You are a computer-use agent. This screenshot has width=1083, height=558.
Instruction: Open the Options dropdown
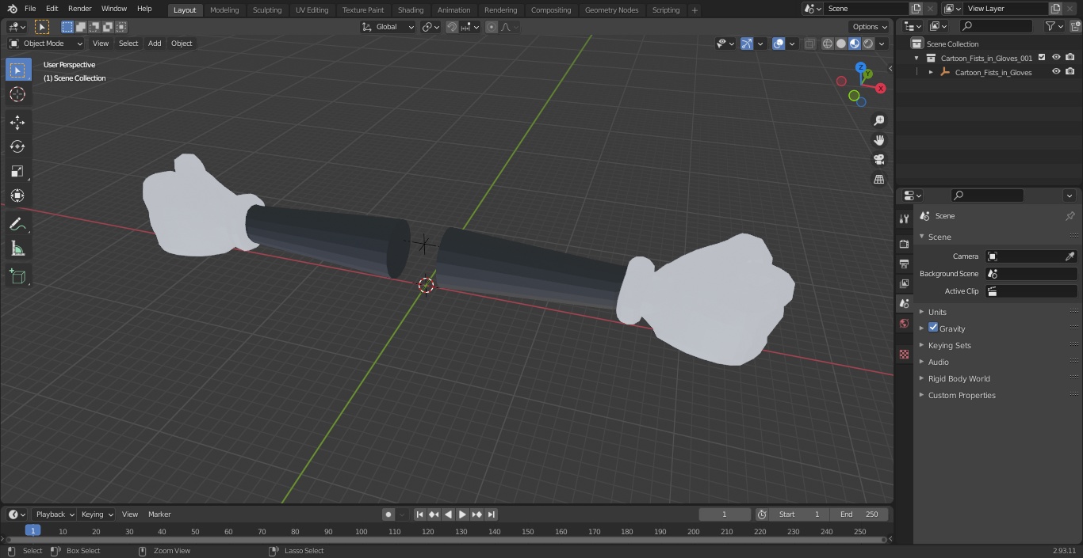870,27
